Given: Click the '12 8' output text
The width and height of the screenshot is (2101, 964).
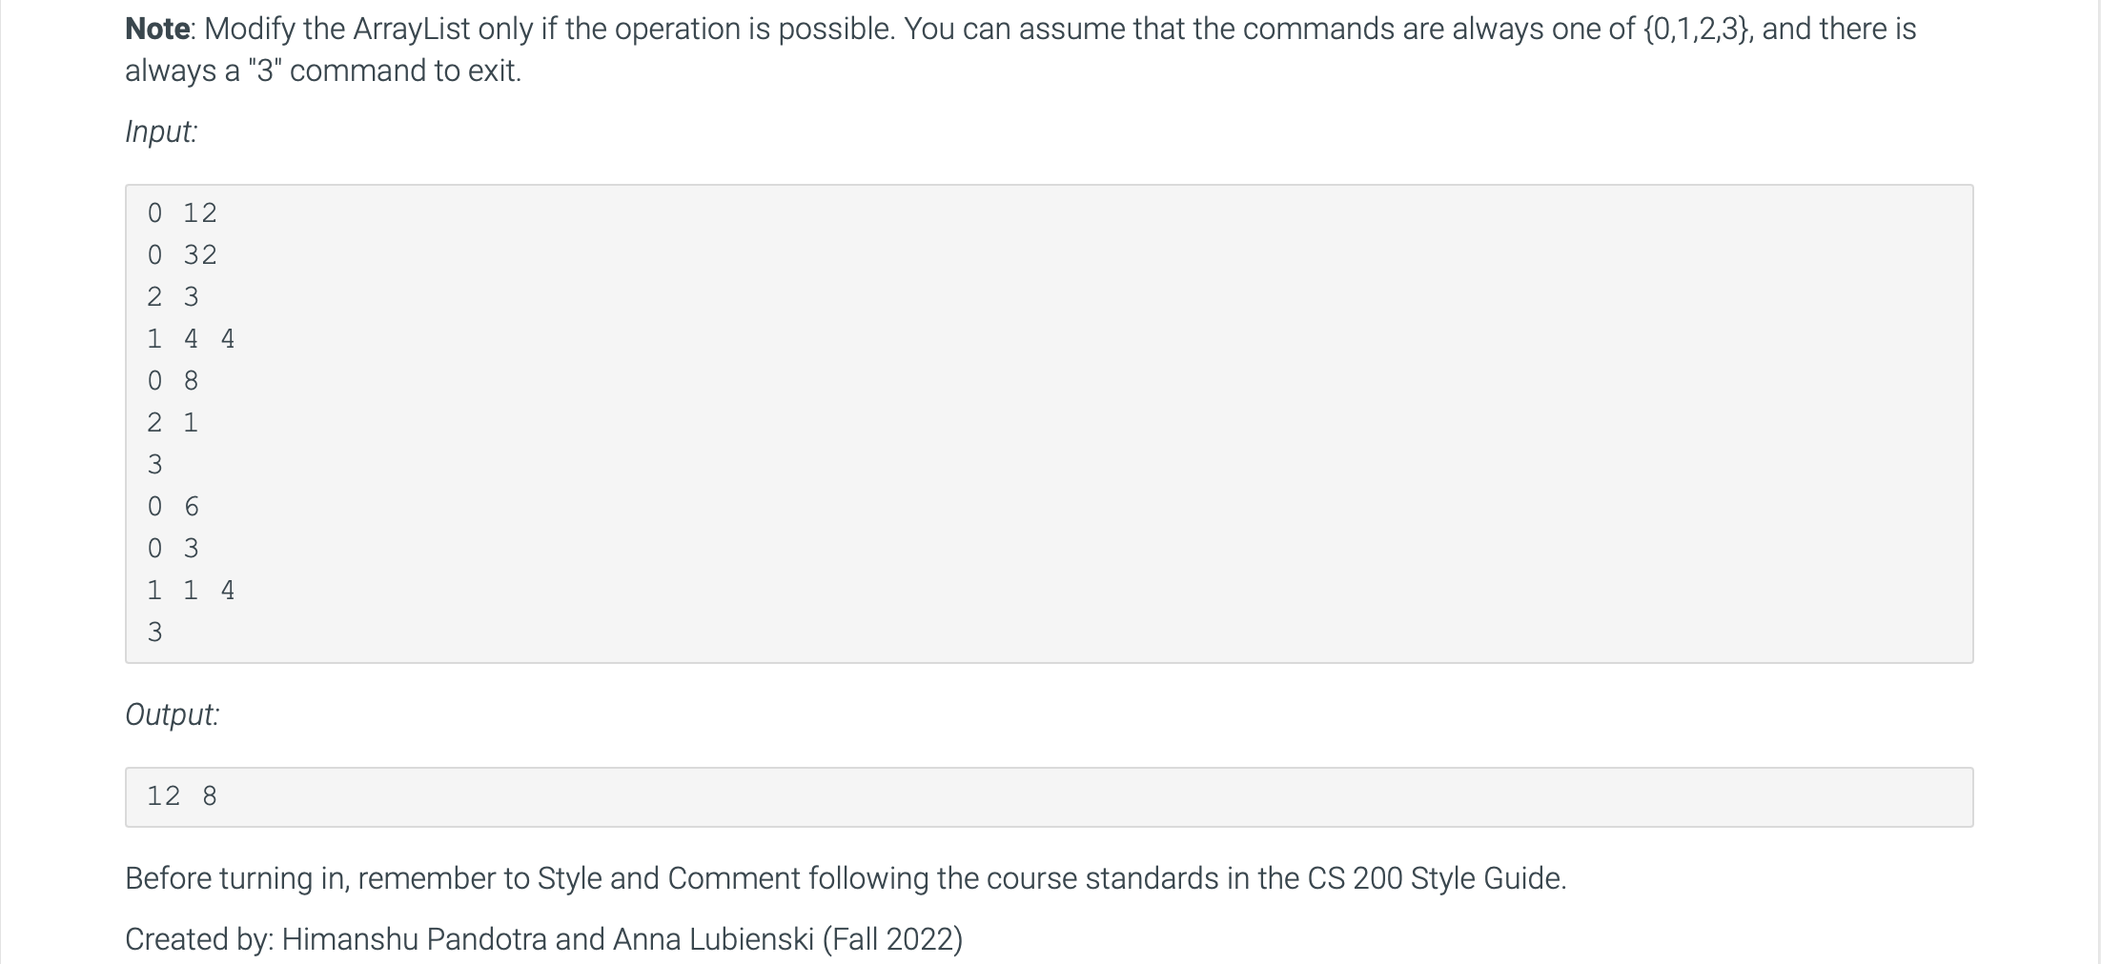Looking at the screenshot, I should click(x=182, y=795).
